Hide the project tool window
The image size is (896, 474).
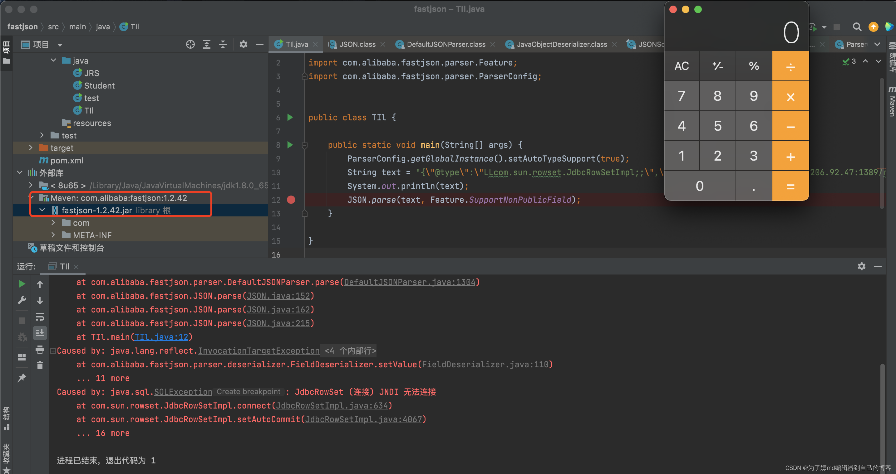tap(259, 45)
